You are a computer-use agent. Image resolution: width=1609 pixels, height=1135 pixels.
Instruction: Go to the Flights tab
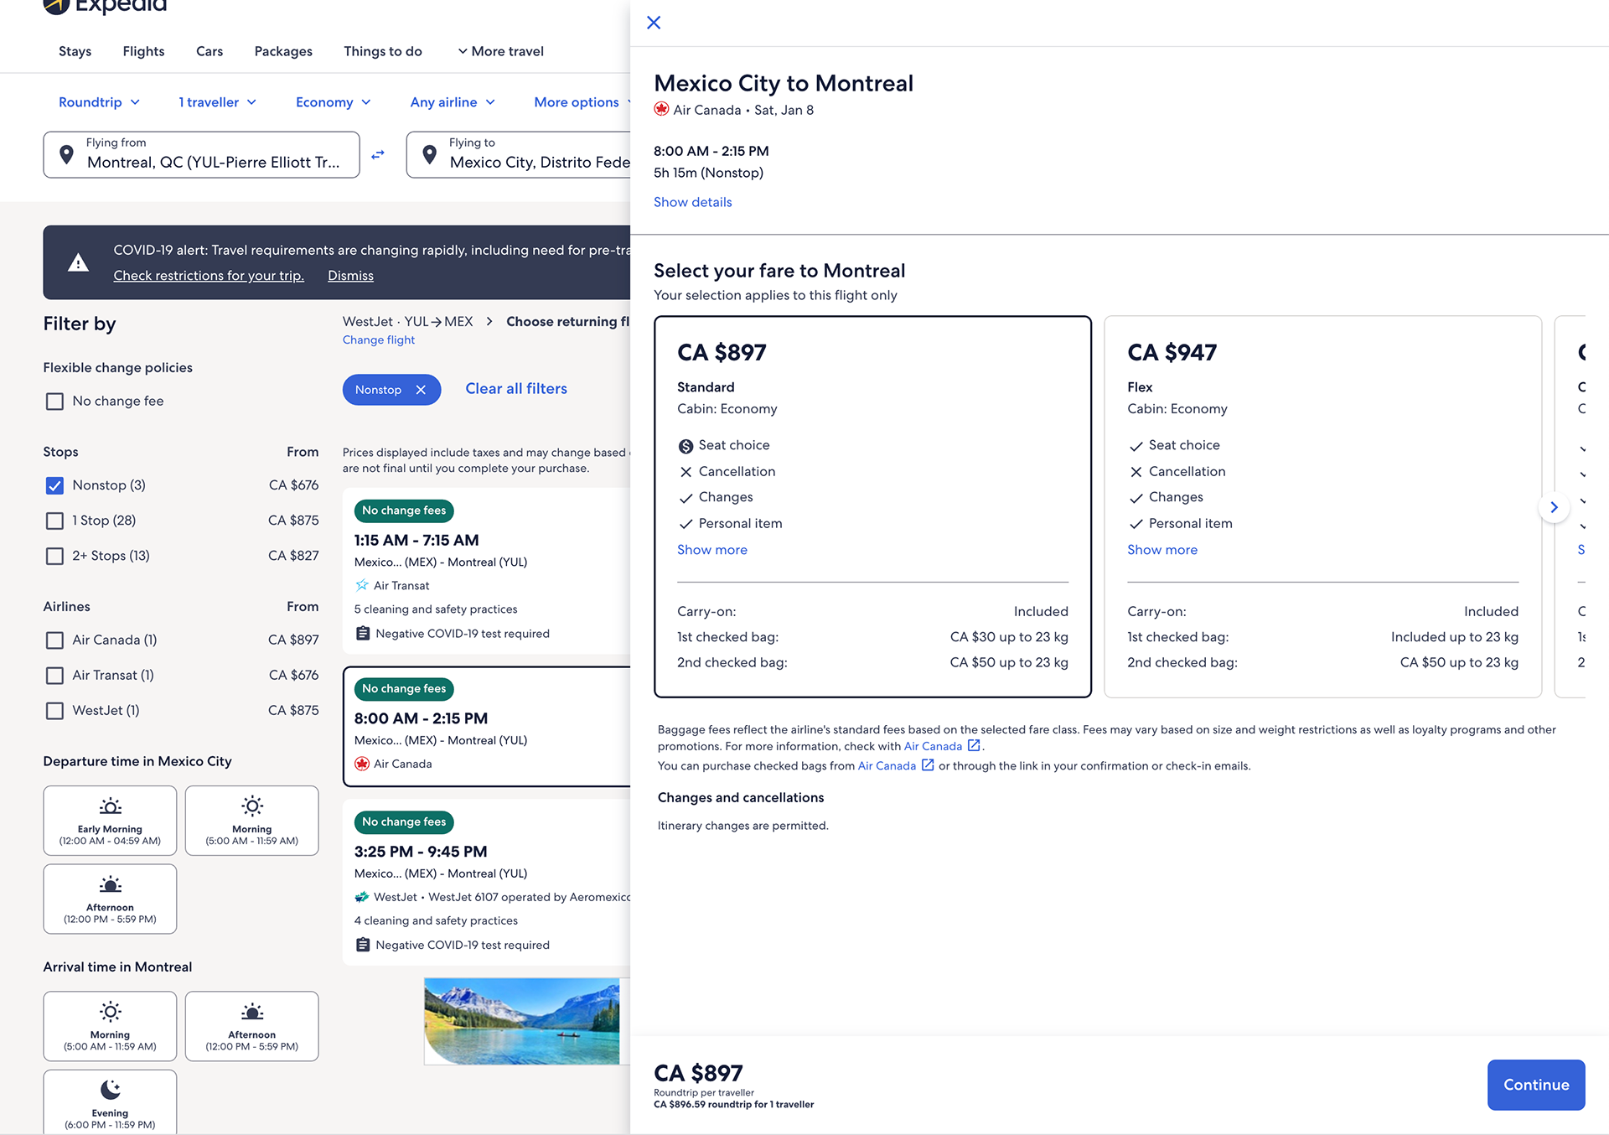point(143,51)
